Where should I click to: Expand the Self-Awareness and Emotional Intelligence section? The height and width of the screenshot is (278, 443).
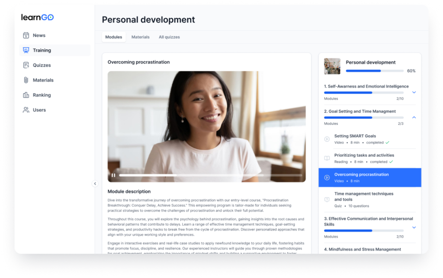point(414,92)
